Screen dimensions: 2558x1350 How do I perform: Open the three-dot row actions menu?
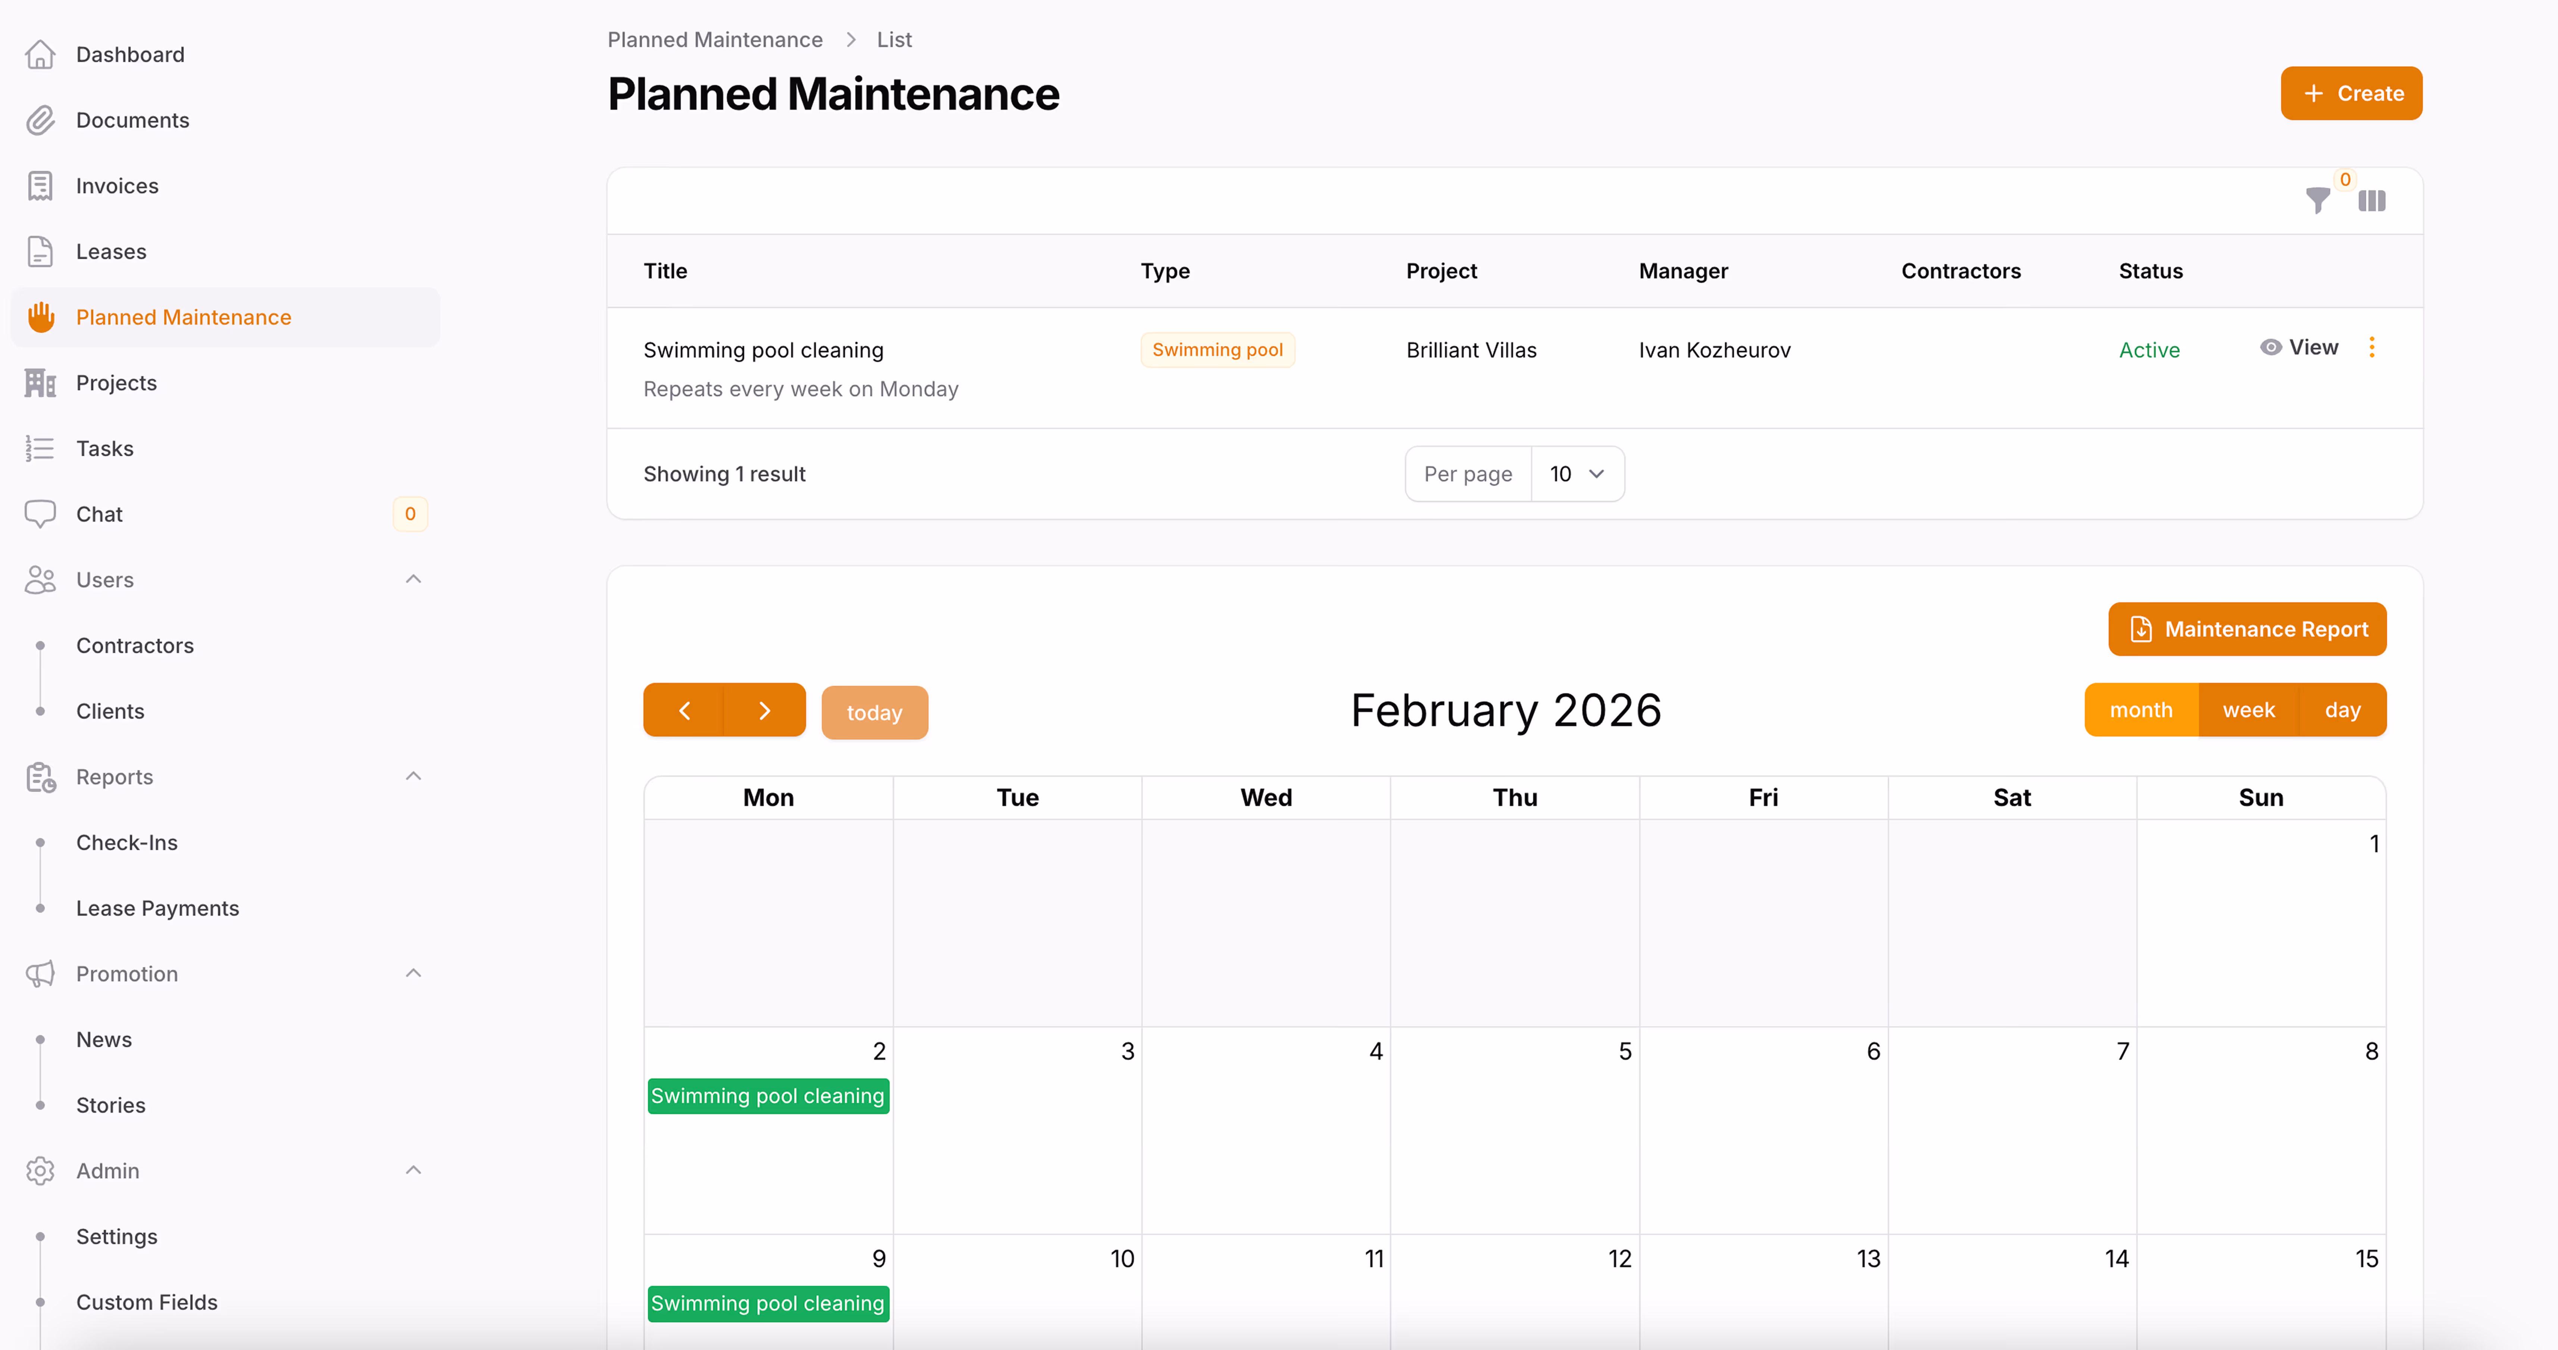[2371, 347]
